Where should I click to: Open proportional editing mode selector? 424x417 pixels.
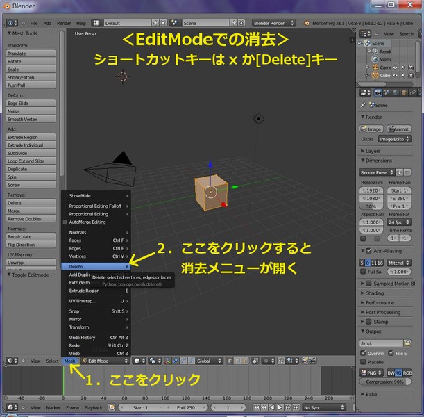pos(269,361)
